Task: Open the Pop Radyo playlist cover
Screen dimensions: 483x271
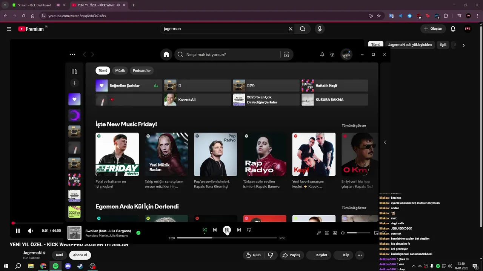Action: coord(215,154)
